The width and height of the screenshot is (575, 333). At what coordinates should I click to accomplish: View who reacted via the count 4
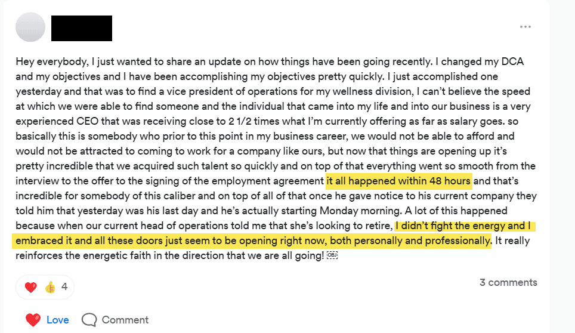(x=64, y=287)
